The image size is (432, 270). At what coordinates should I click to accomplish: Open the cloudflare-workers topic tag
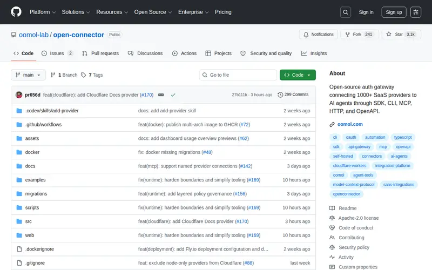click(349, 166)
